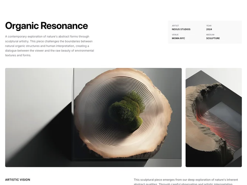Open the large tree ring sculpture image
The image size is (247, 185).
coord(94,117)
